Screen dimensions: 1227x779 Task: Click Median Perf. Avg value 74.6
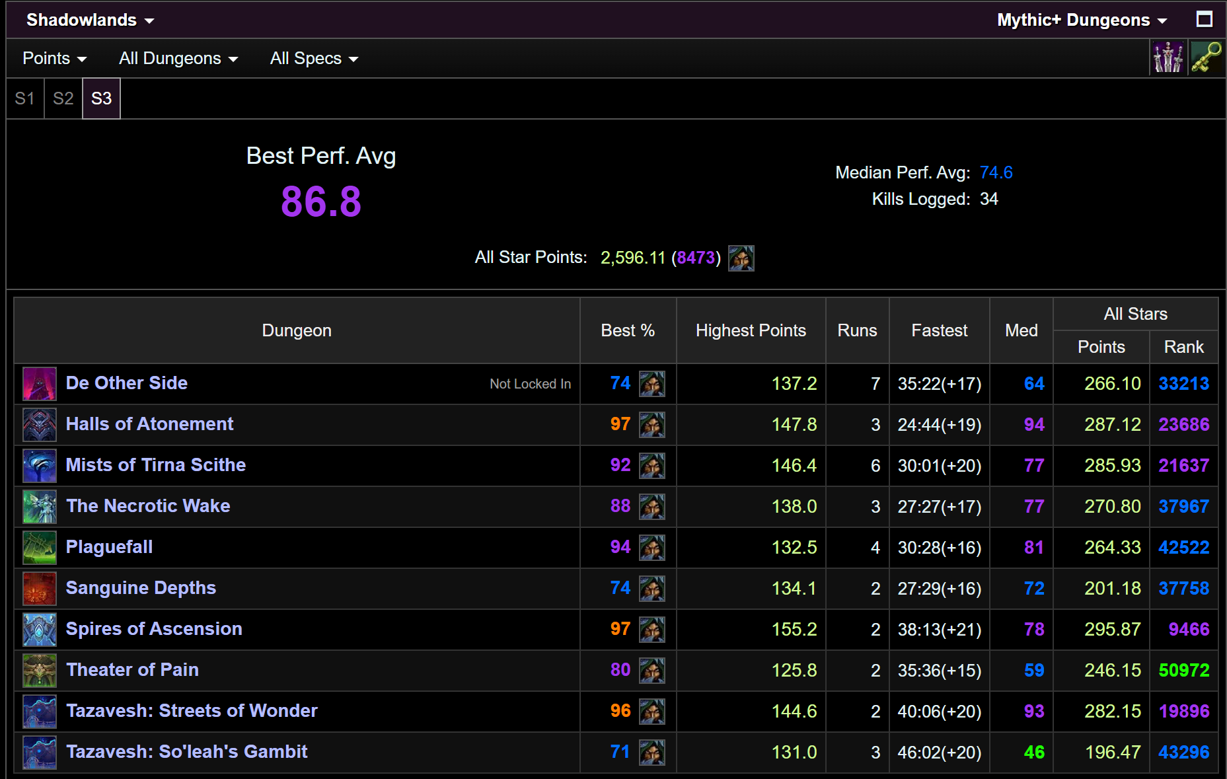tap(996, 172)
